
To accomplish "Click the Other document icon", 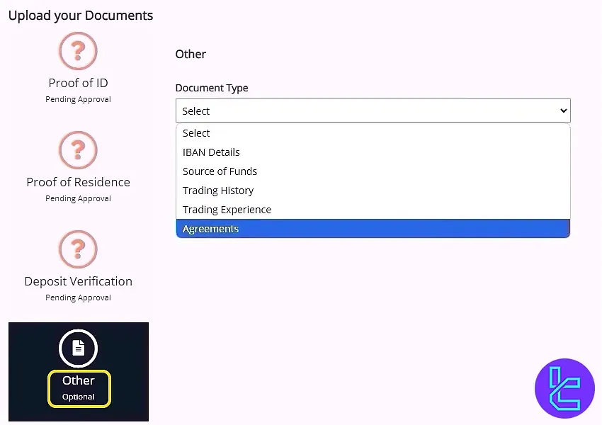I will (78, 348).
